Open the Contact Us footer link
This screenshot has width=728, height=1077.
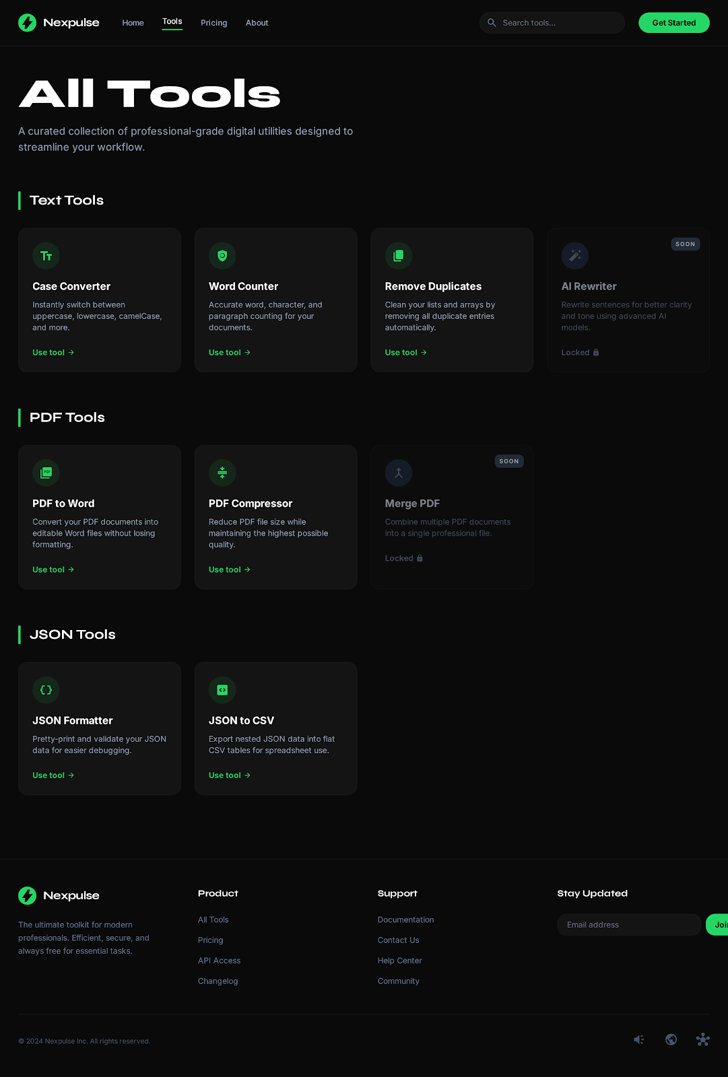click(399, 940)
